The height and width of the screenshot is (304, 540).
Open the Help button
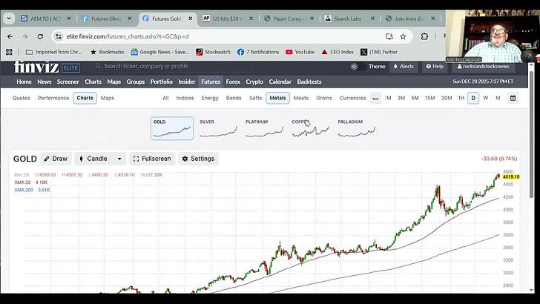[435, 67]
